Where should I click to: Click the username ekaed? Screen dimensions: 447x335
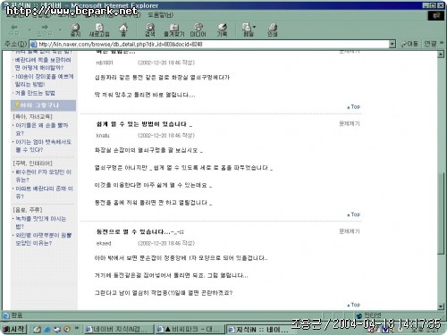(x=104, y=244)
